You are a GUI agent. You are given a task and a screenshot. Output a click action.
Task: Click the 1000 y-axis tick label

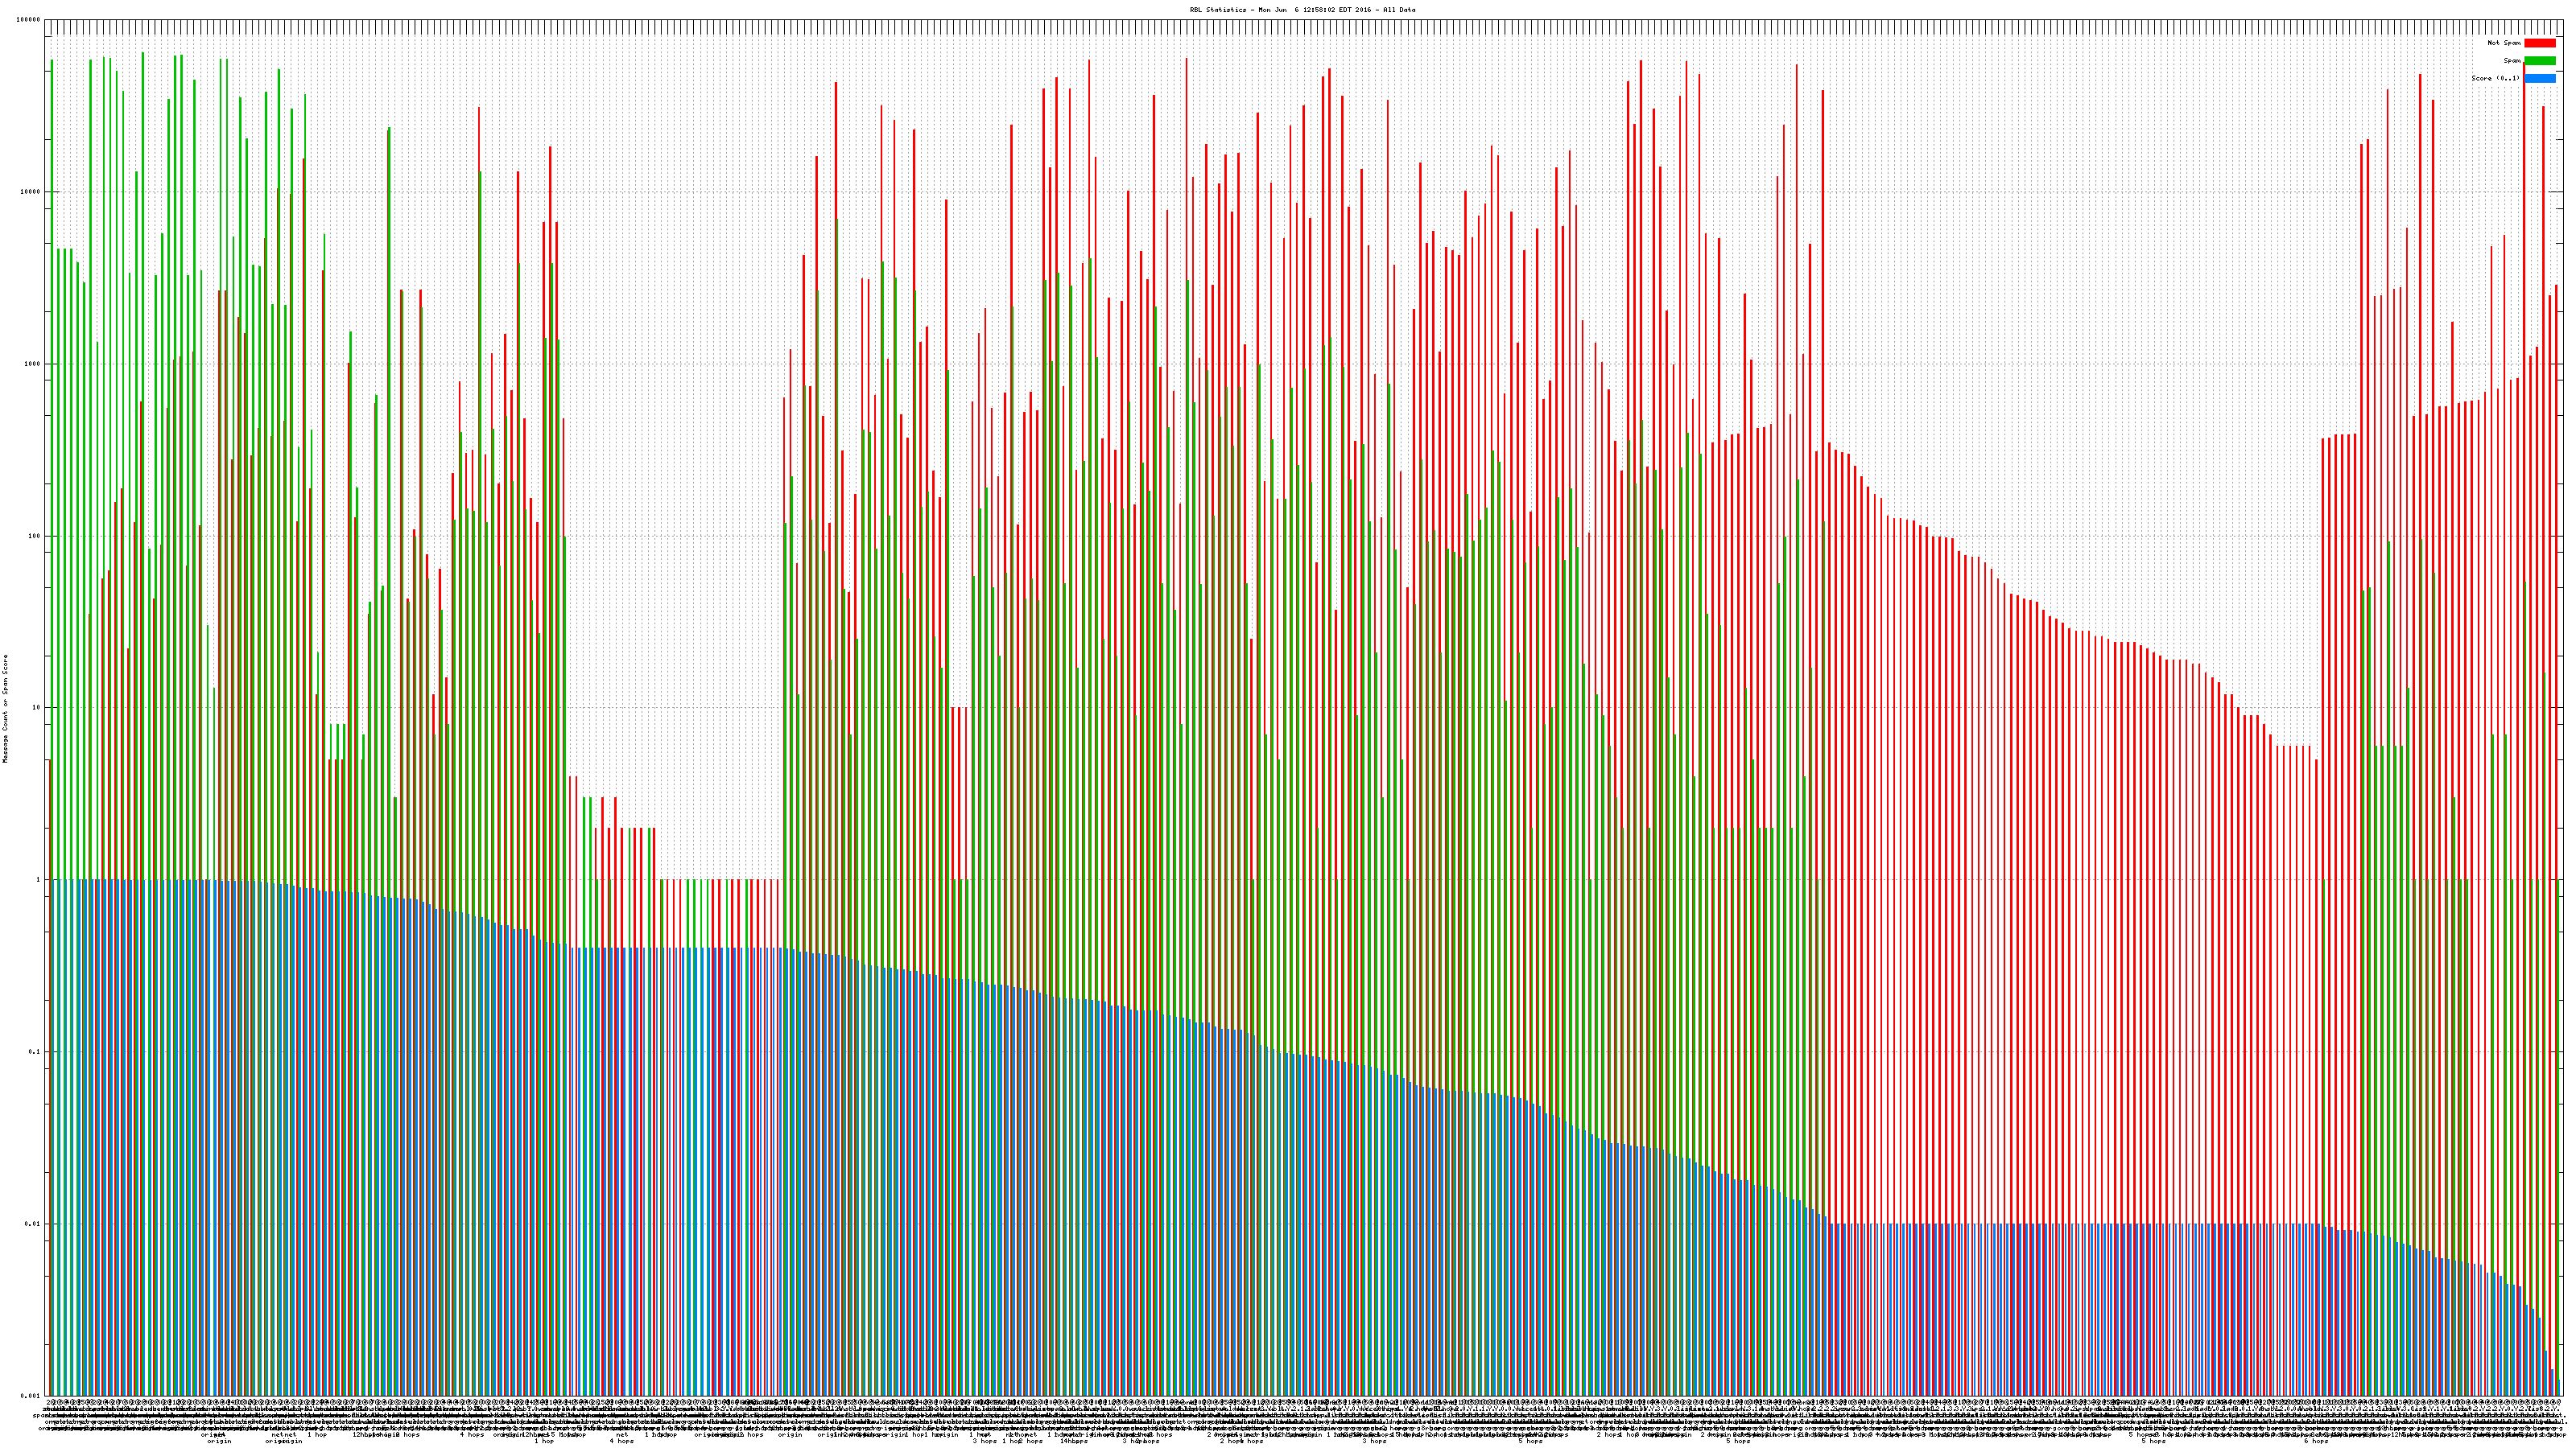(33, 364)
